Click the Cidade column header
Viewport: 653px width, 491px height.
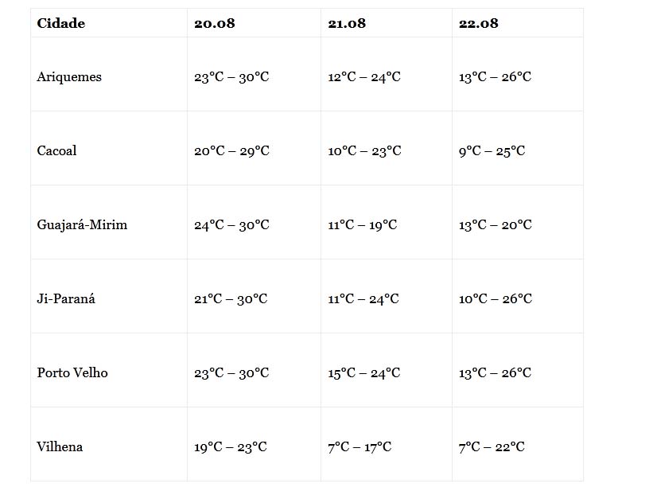[x=61, y=23]
